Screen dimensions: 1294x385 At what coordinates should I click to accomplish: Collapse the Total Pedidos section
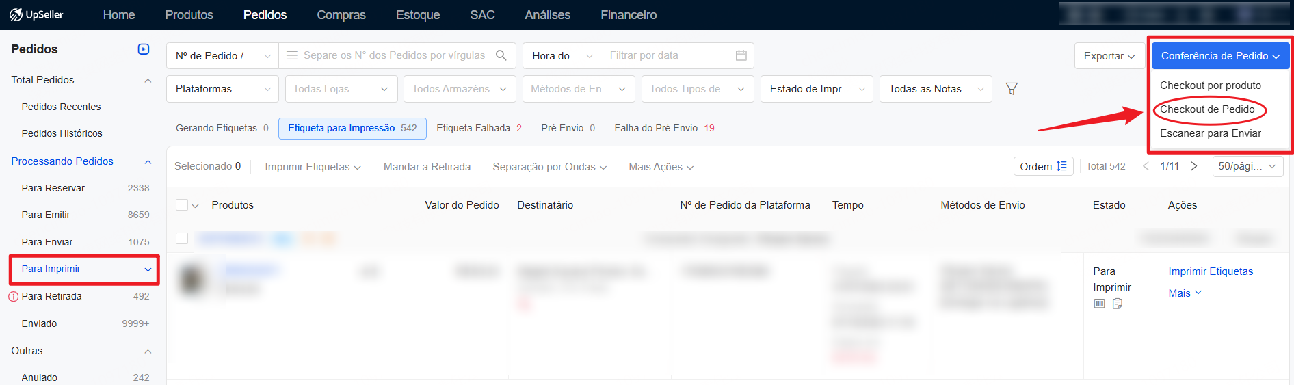(x=148, y=81)
